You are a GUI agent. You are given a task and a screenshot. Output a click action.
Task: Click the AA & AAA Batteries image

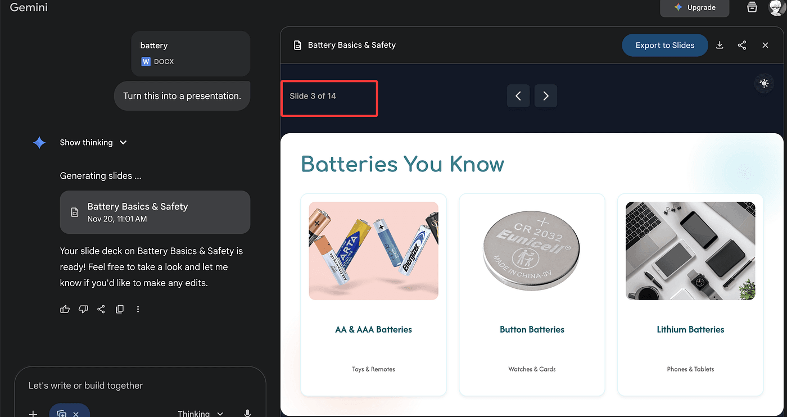click(373, 251)
